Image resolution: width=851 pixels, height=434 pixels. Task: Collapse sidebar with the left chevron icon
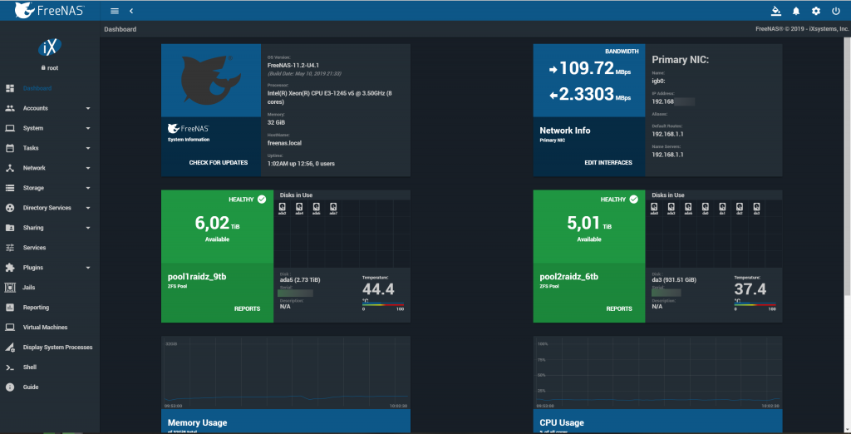pos(131,11)
